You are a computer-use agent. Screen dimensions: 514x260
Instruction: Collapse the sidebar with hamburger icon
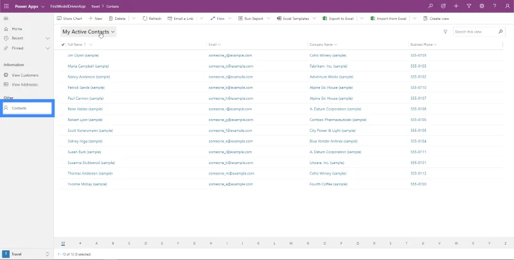tap(6, 19)
